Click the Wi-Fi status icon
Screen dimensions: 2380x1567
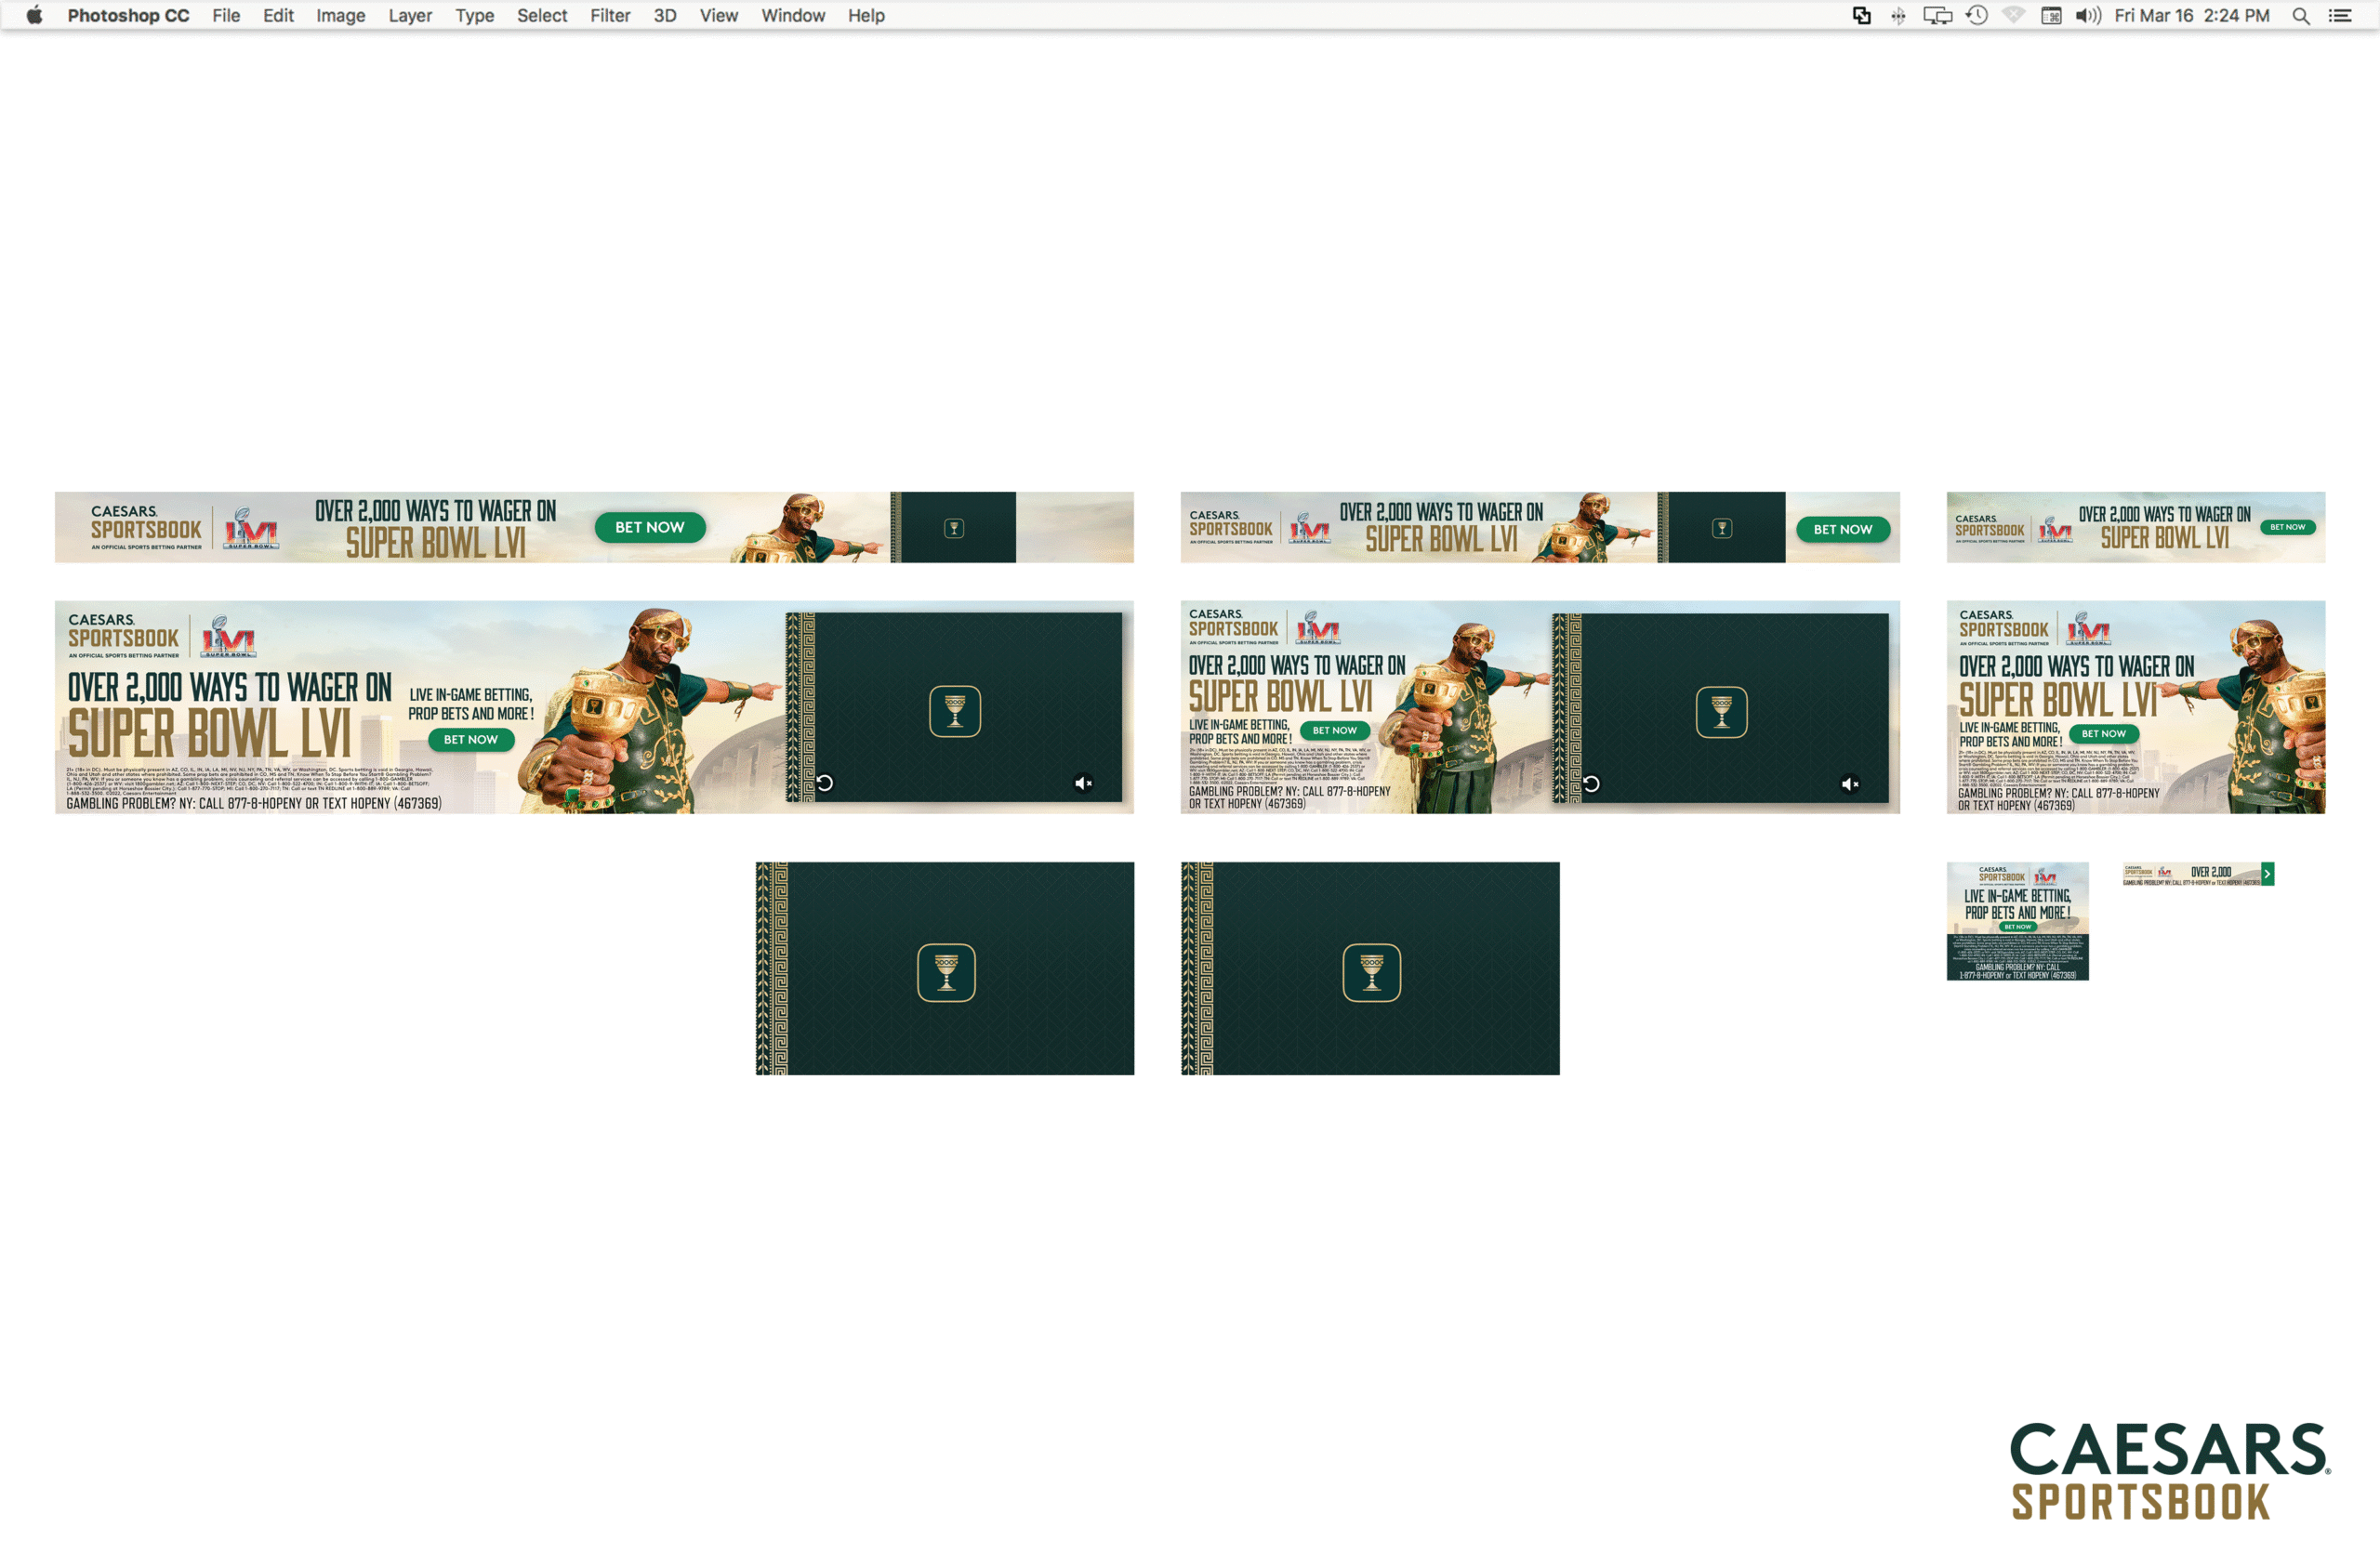[x=2013, y=15]
